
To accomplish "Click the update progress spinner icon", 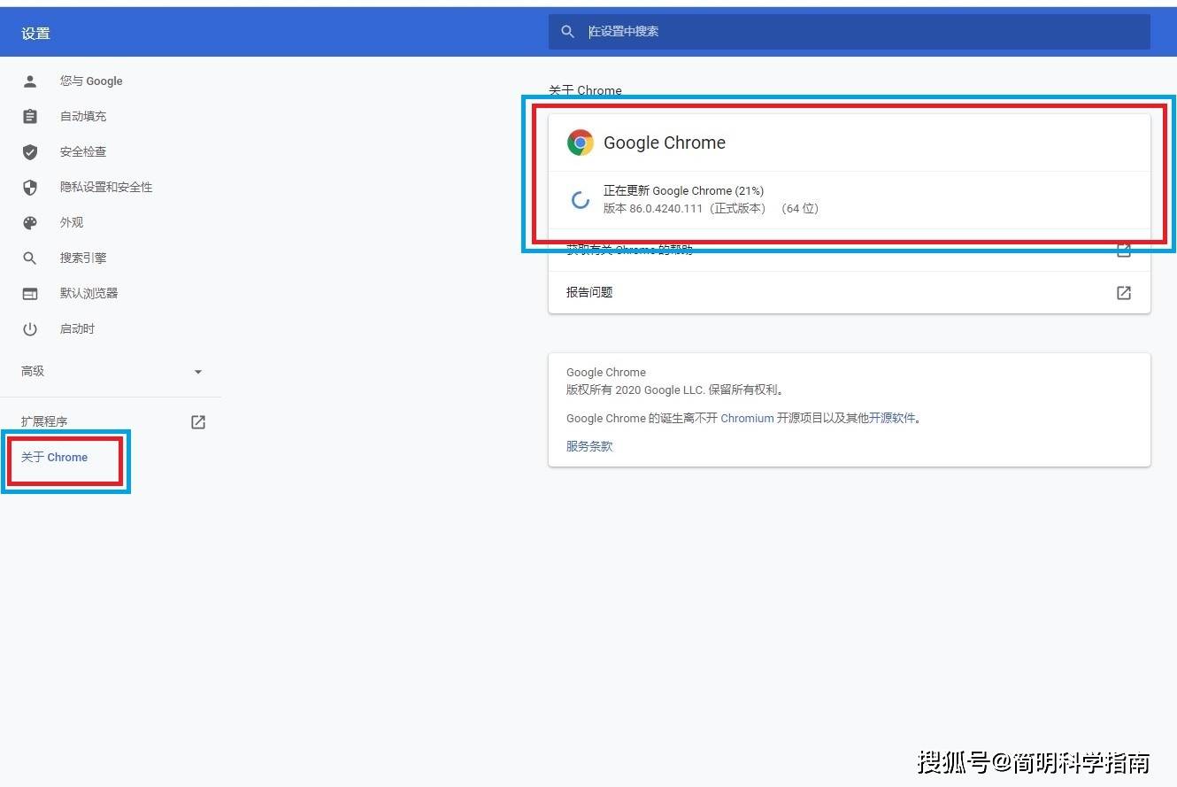I will pyautogui.click(x=581, y=200).
